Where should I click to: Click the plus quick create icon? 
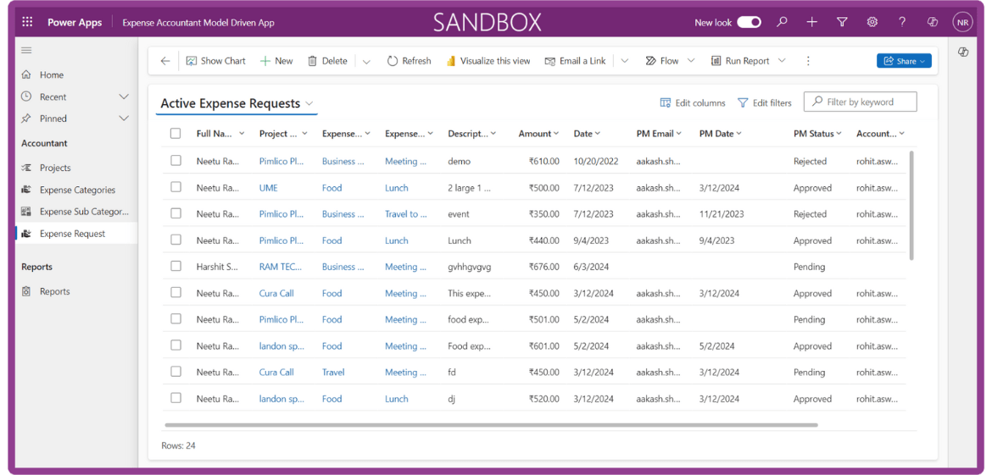point(811,22)
